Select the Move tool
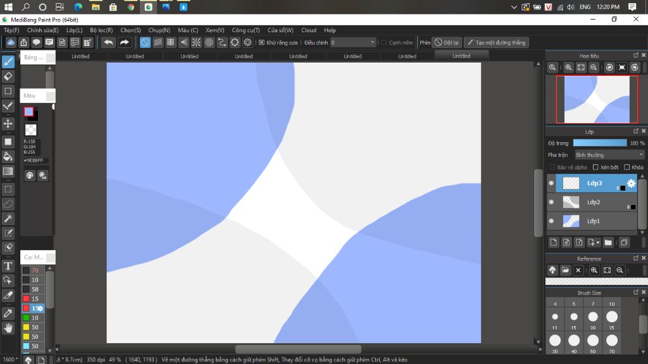 tap(8, 123)
